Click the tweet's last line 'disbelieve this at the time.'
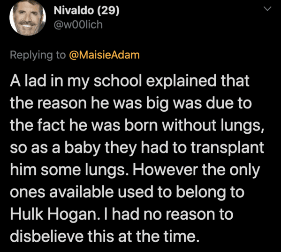 pyautogui.click(x=105, y=236)
